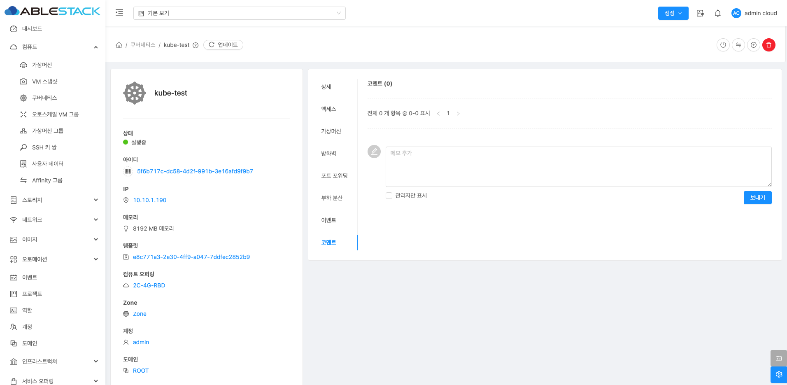Viewport: 787px width, 385px height.
Task: Open 쿠버네티스 in the sidebar
Action: 44,98
